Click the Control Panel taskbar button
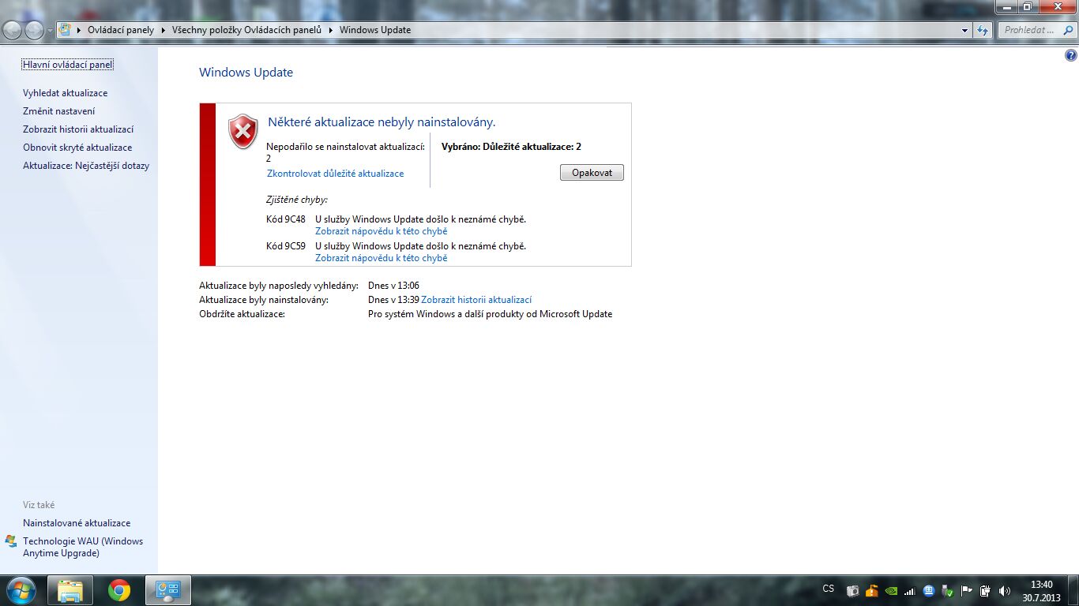Viewport: 1079px width, 606px height. (167, 590)
